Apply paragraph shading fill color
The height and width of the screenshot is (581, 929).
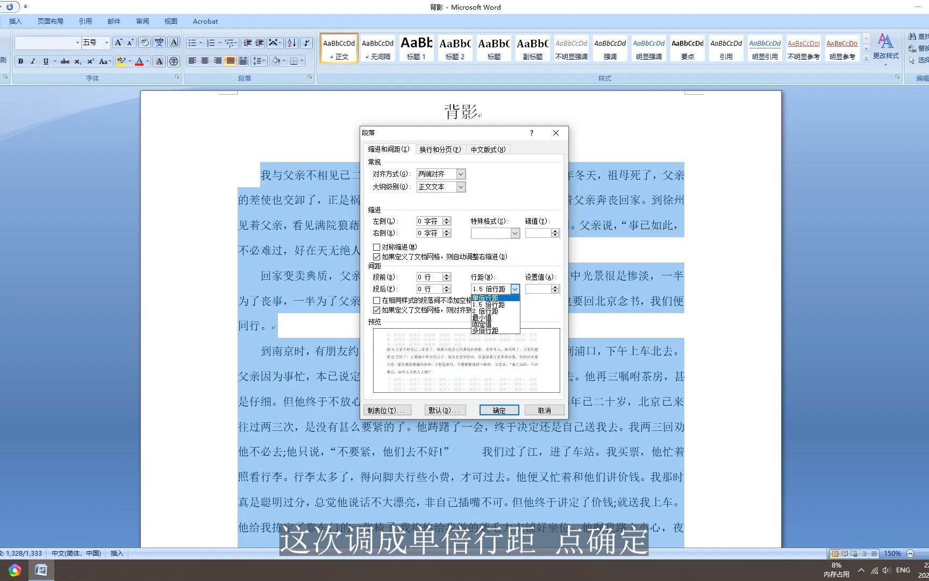[276, 61]
